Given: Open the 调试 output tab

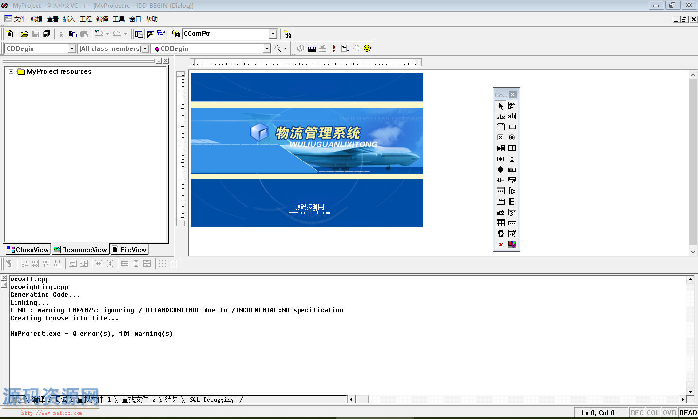Looking at the screenshot, I should pyautogui.click(x=61, y=400).
